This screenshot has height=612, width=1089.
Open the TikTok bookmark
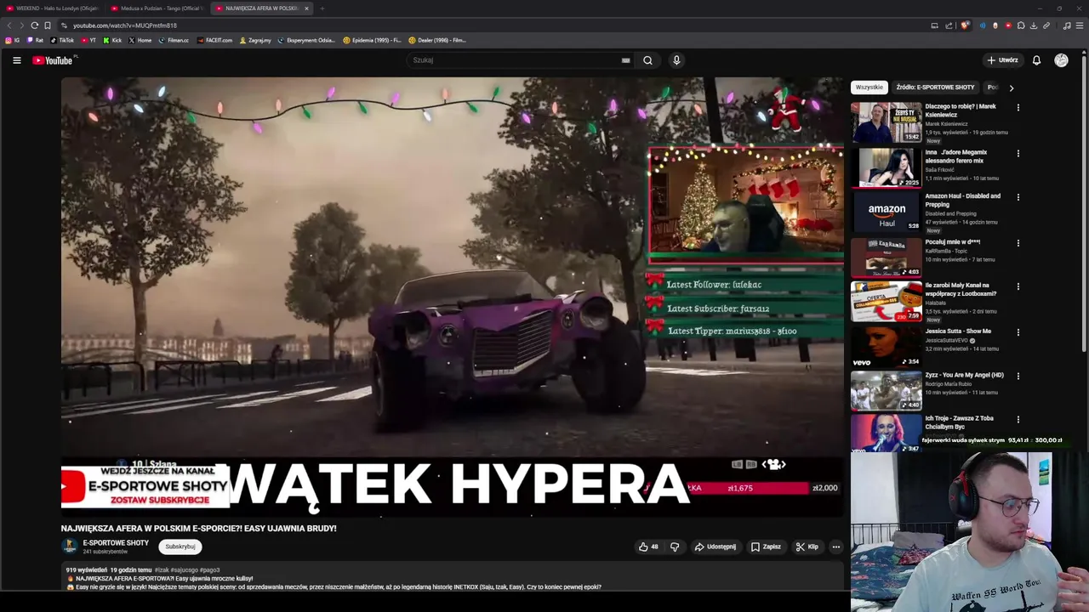[x=62, y=40]
